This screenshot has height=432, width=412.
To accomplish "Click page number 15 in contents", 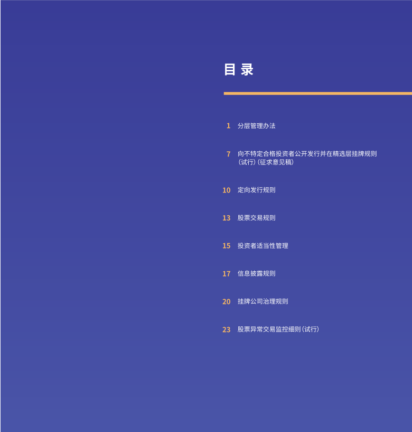I will pyautogui.click(x=226, y=246).
